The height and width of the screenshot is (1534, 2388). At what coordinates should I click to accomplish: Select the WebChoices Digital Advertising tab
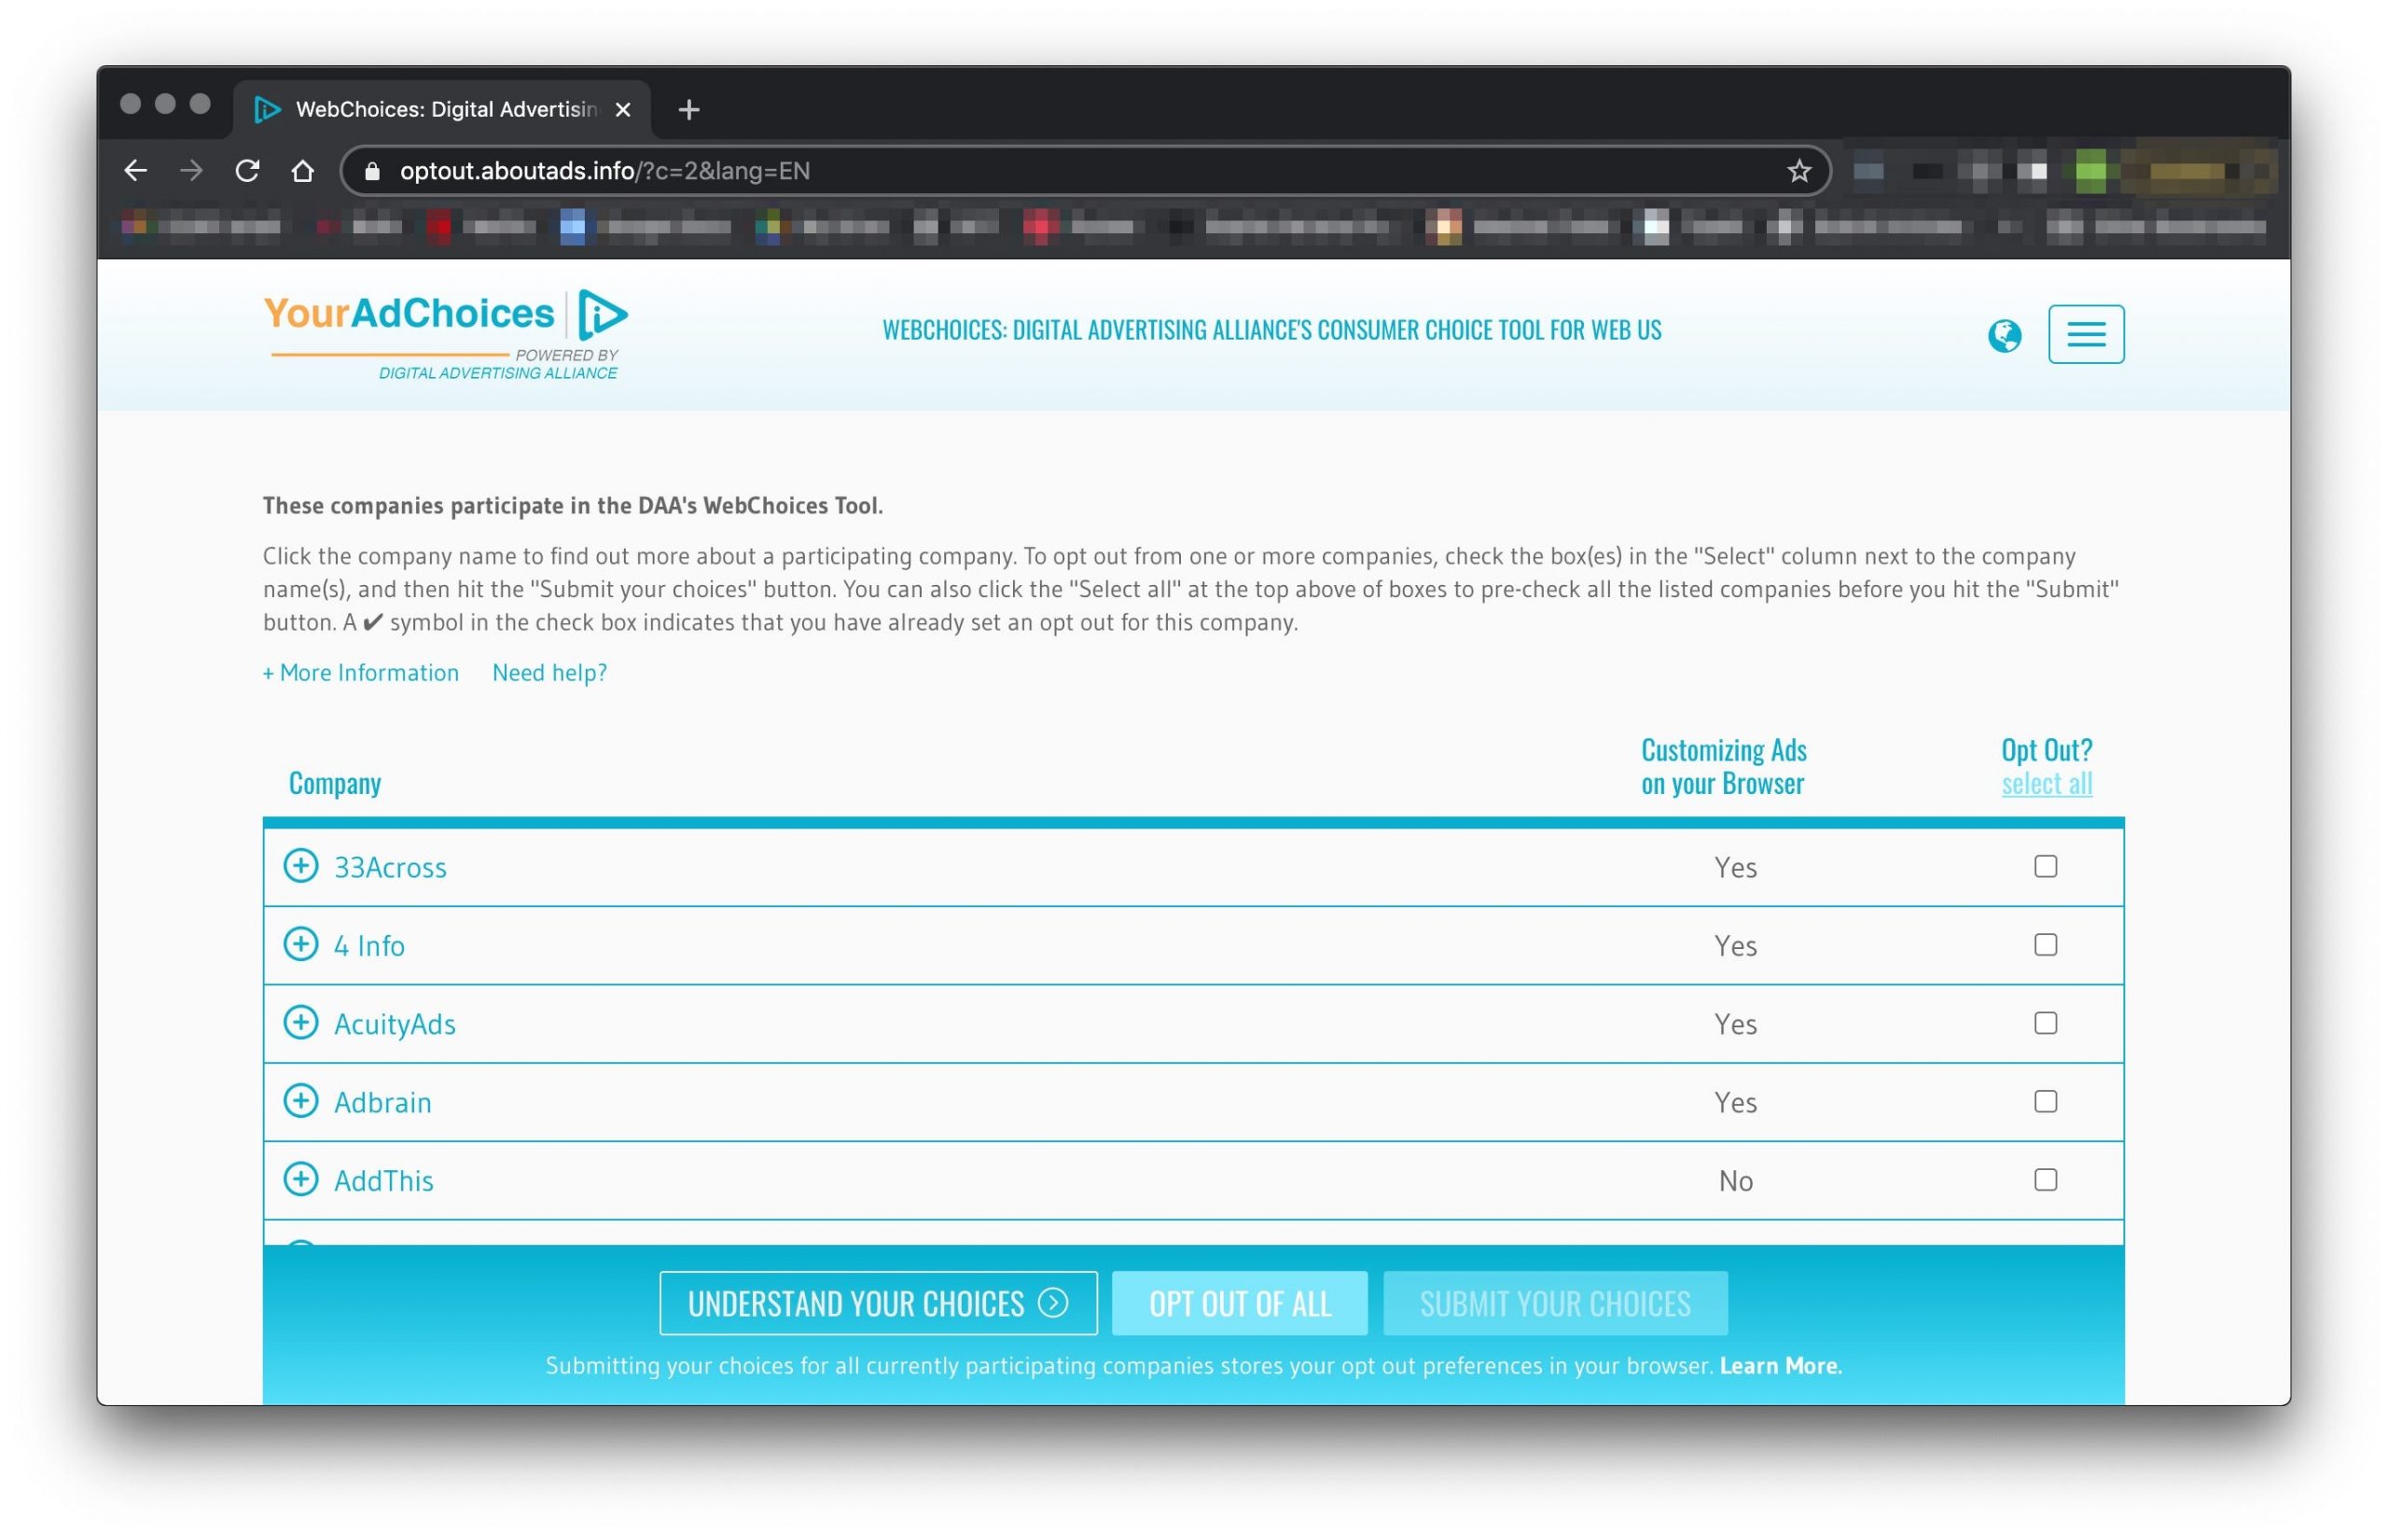(442, 109)
